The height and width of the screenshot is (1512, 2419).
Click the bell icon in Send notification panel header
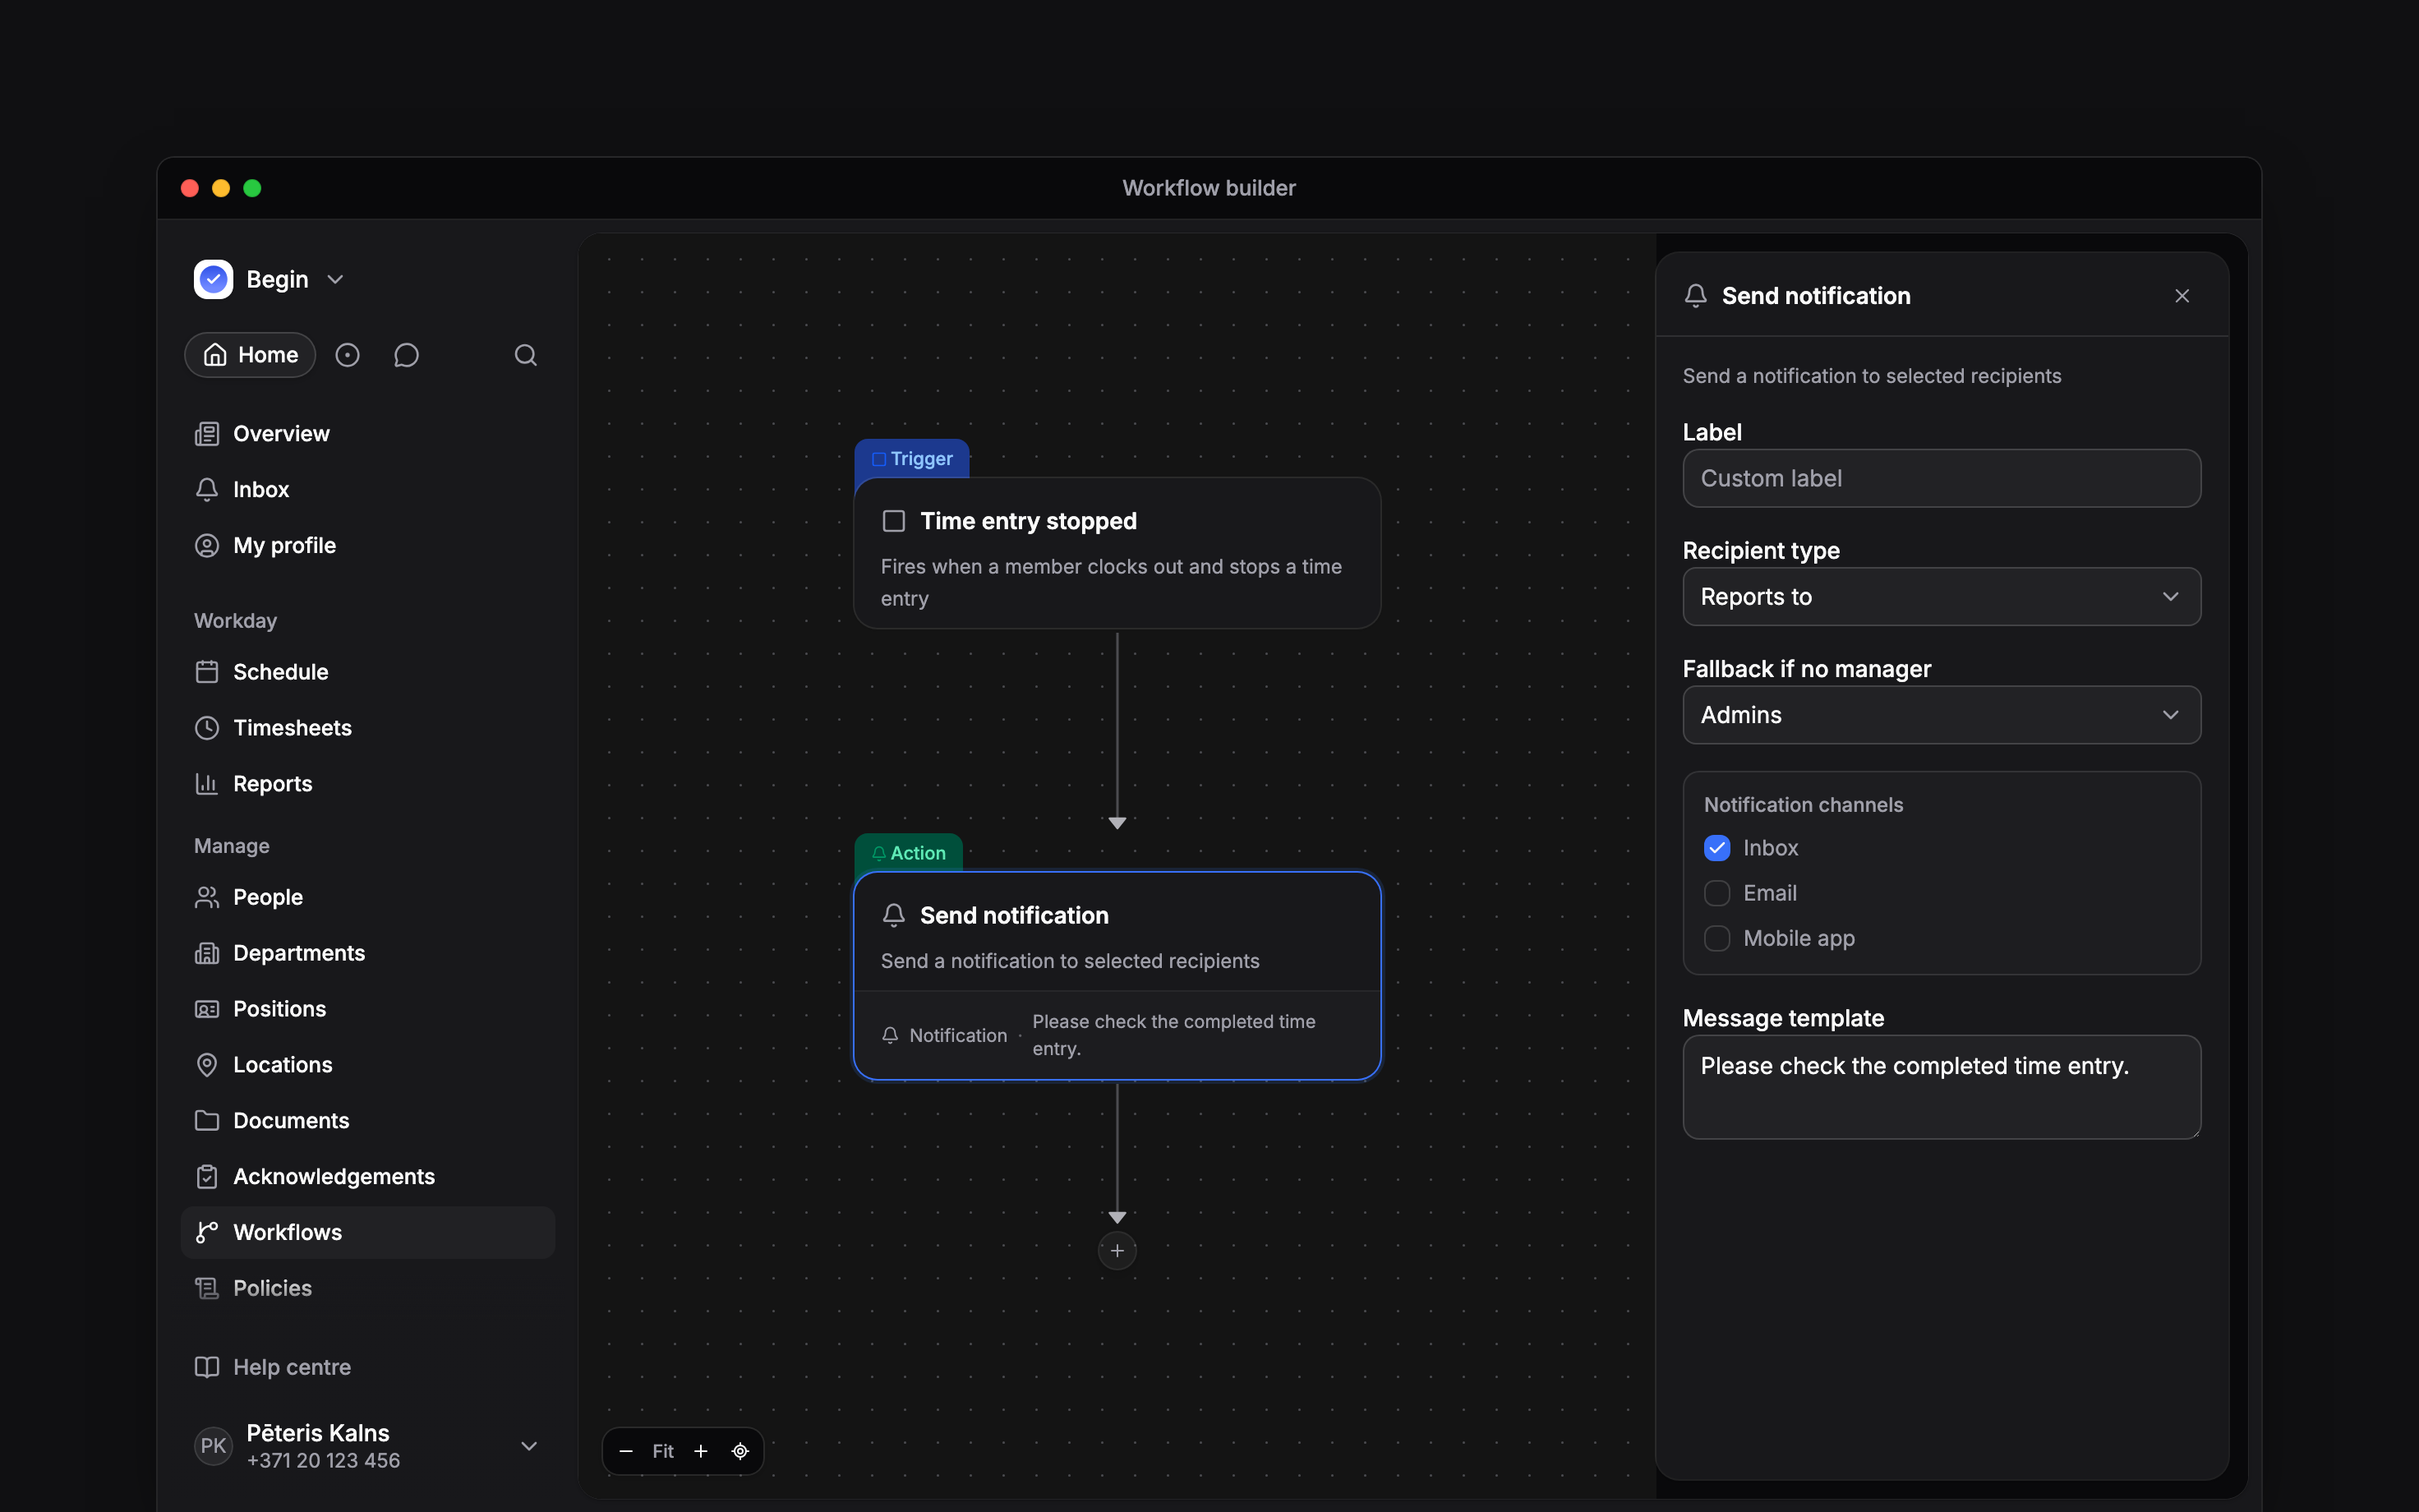click(x=1695, y=296)
